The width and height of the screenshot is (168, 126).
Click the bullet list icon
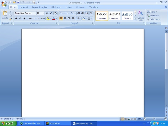[61, 13]
